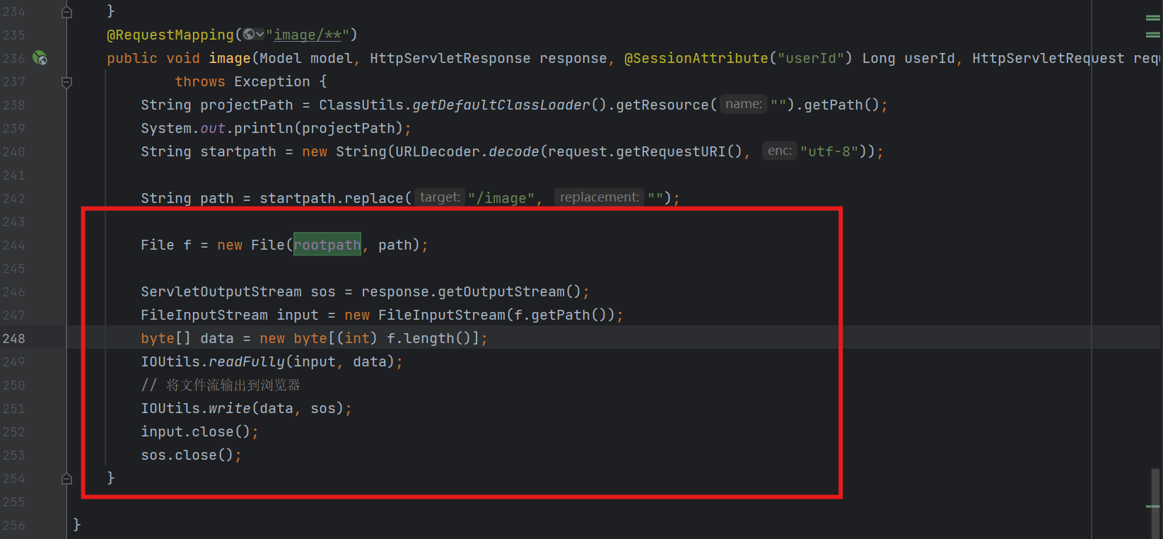
Task: Click the request mapping gutter icon on line 236
Action: (x=40, y=59)
